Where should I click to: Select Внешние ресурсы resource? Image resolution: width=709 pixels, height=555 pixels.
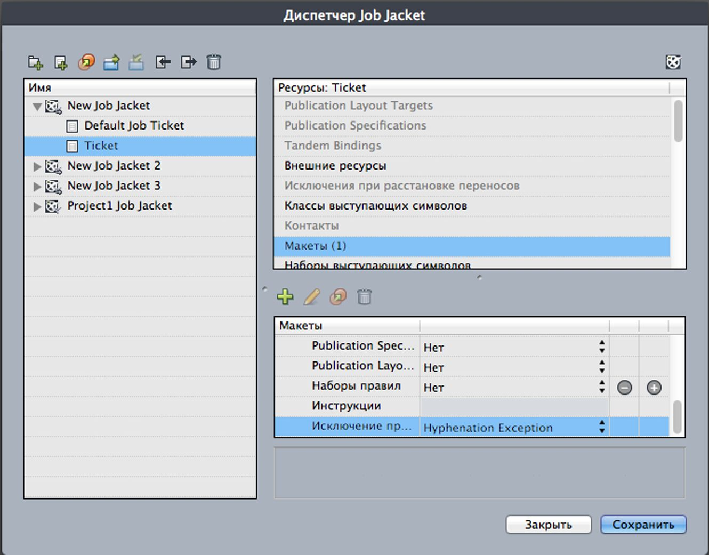(472, 166)
